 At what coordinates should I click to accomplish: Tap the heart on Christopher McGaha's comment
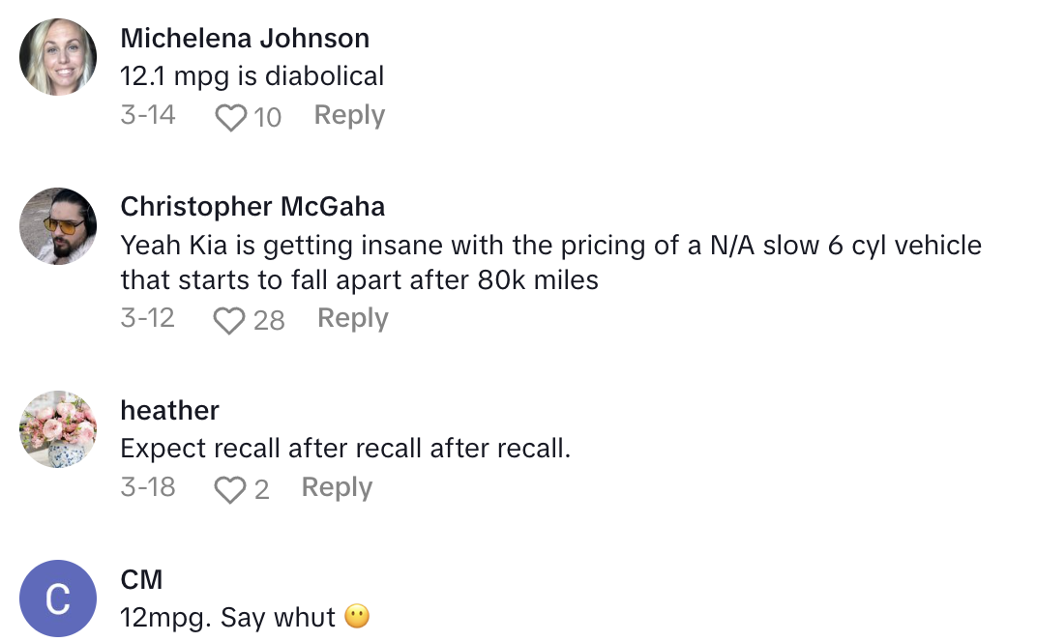click(229, 319)
